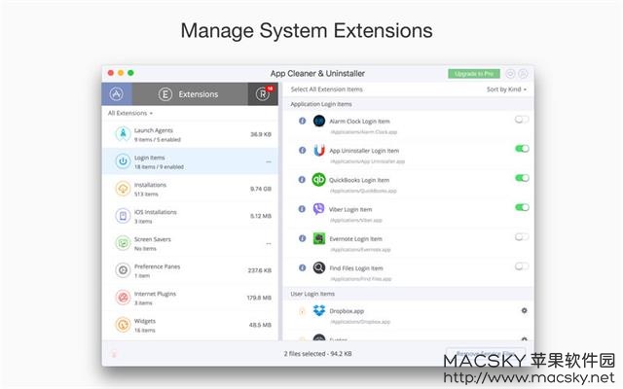Click the Preference Panes gear icon
The height and width of the screenshot is (389, 623).
tap(123, 270)
